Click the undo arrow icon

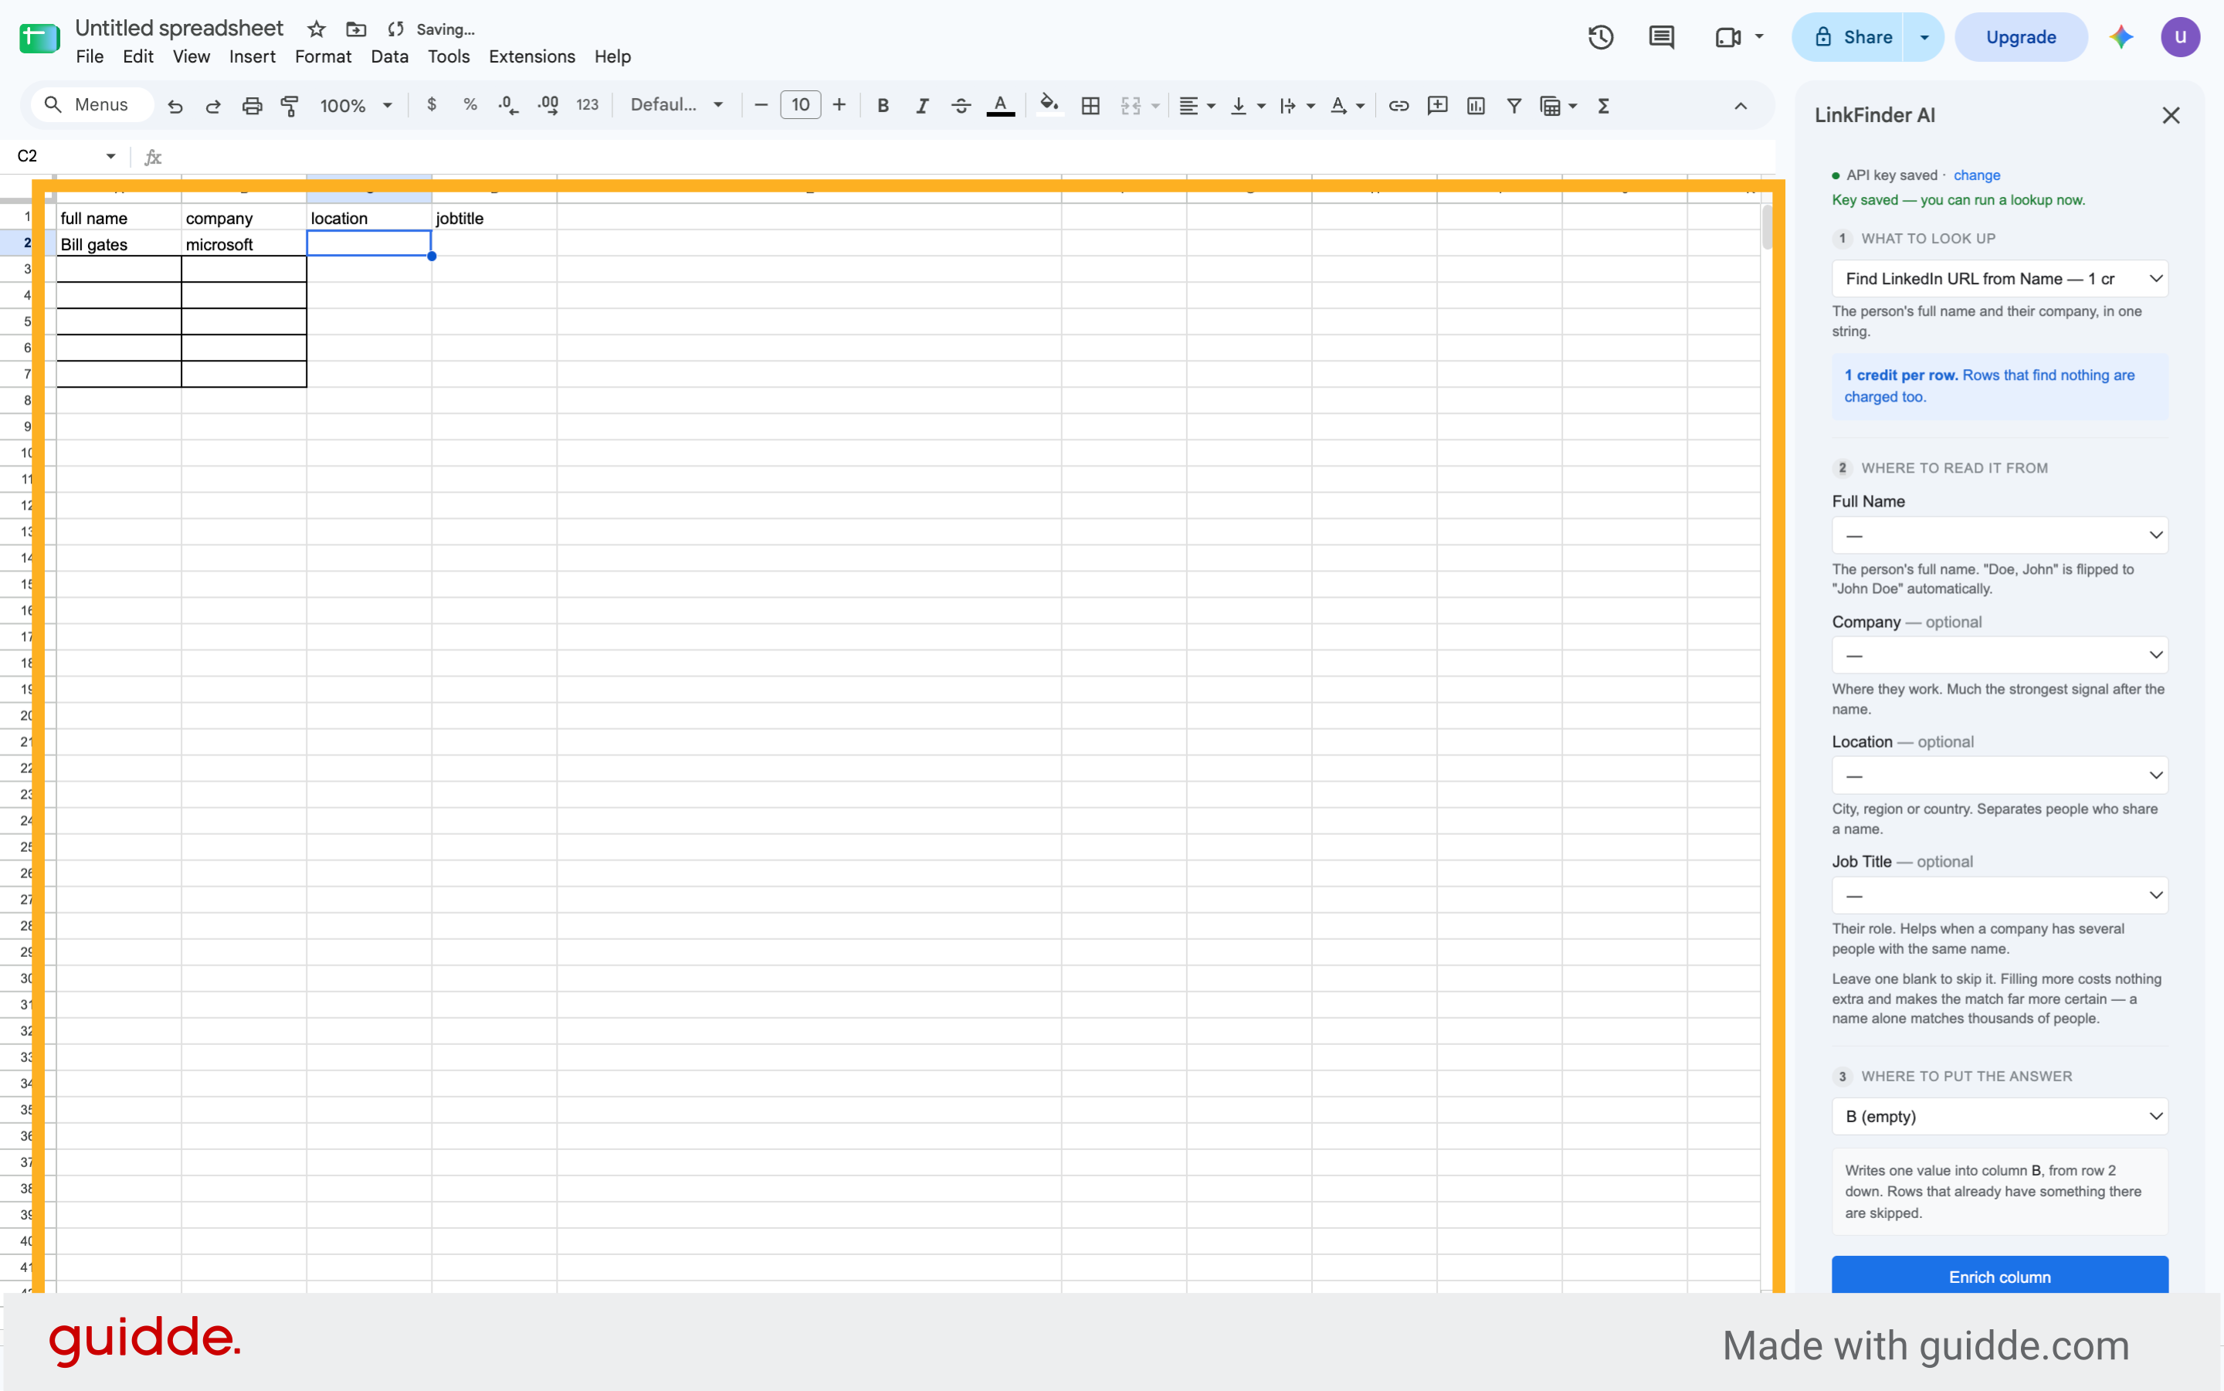pyautogui.click(x=175, y=106)
